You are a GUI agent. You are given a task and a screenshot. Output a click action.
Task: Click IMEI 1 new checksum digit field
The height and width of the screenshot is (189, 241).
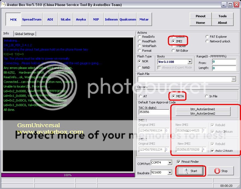(204, 131)
